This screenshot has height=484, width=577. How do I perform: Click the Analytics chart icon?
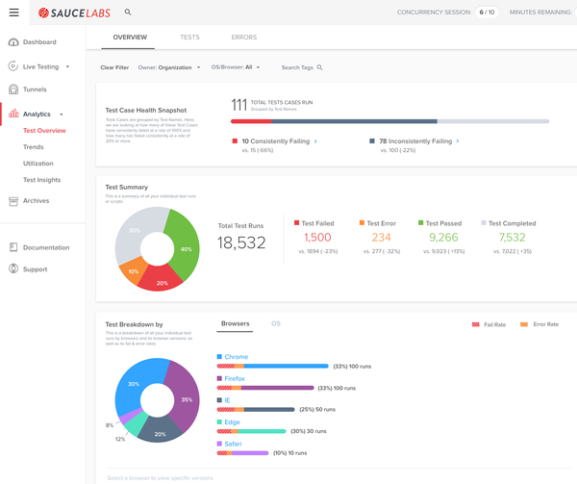[x=13, y=114]
